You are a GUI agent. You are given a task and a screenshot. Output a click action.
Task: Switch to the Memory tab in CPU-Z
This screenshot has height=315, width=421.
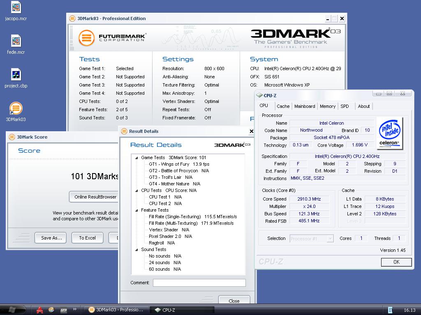327,106
